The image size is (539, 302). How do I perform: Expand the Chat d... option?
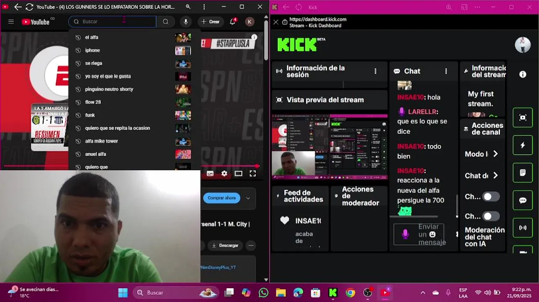(x=495, y=175)
